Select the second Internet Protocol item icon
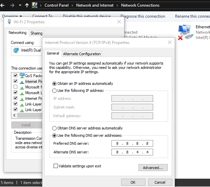Viewport: 210px width, 187px height. point(22,99)
